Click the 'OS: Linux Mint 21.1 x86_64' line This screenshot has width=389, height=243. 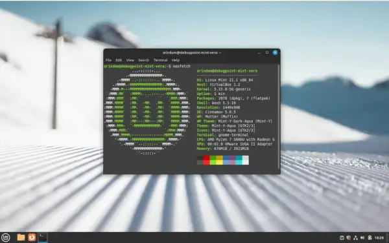click(225, 80)
